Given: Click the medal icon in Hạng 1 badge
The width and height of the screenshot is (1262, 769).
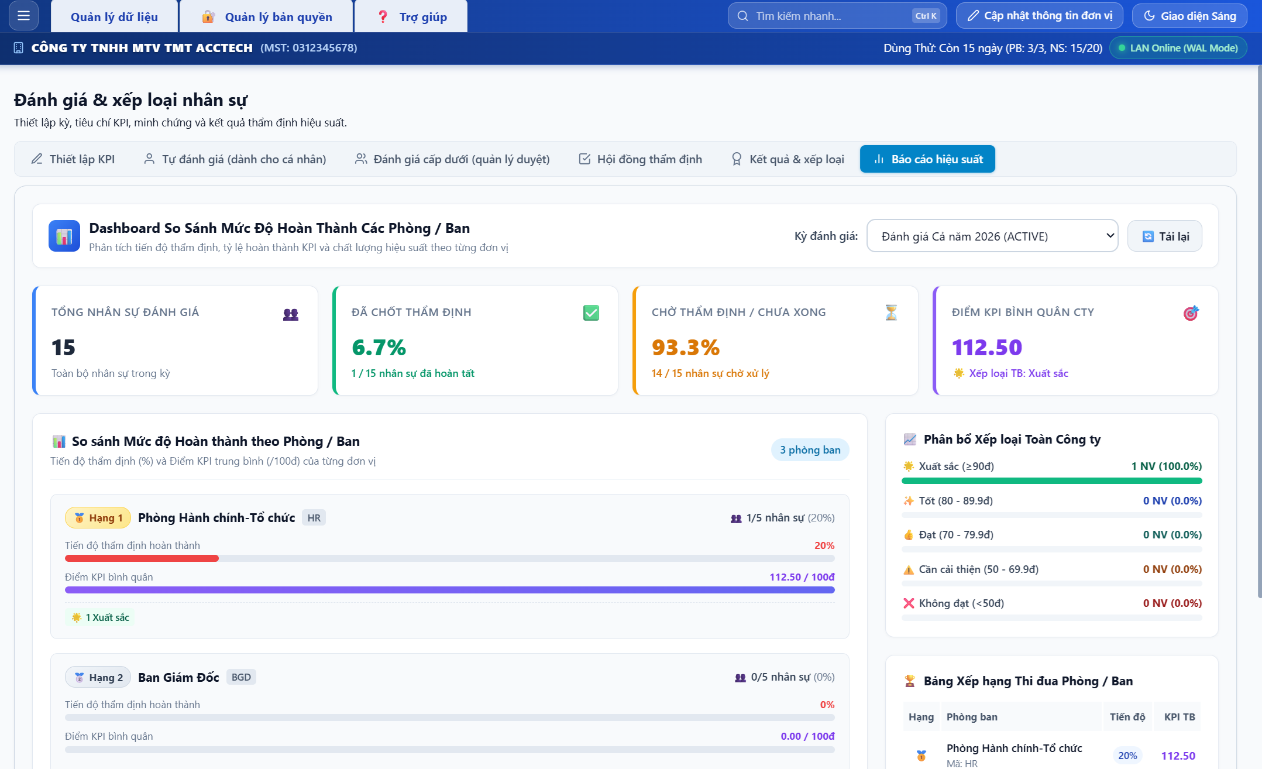Looking at the screenshot, I should pos(80,518).
